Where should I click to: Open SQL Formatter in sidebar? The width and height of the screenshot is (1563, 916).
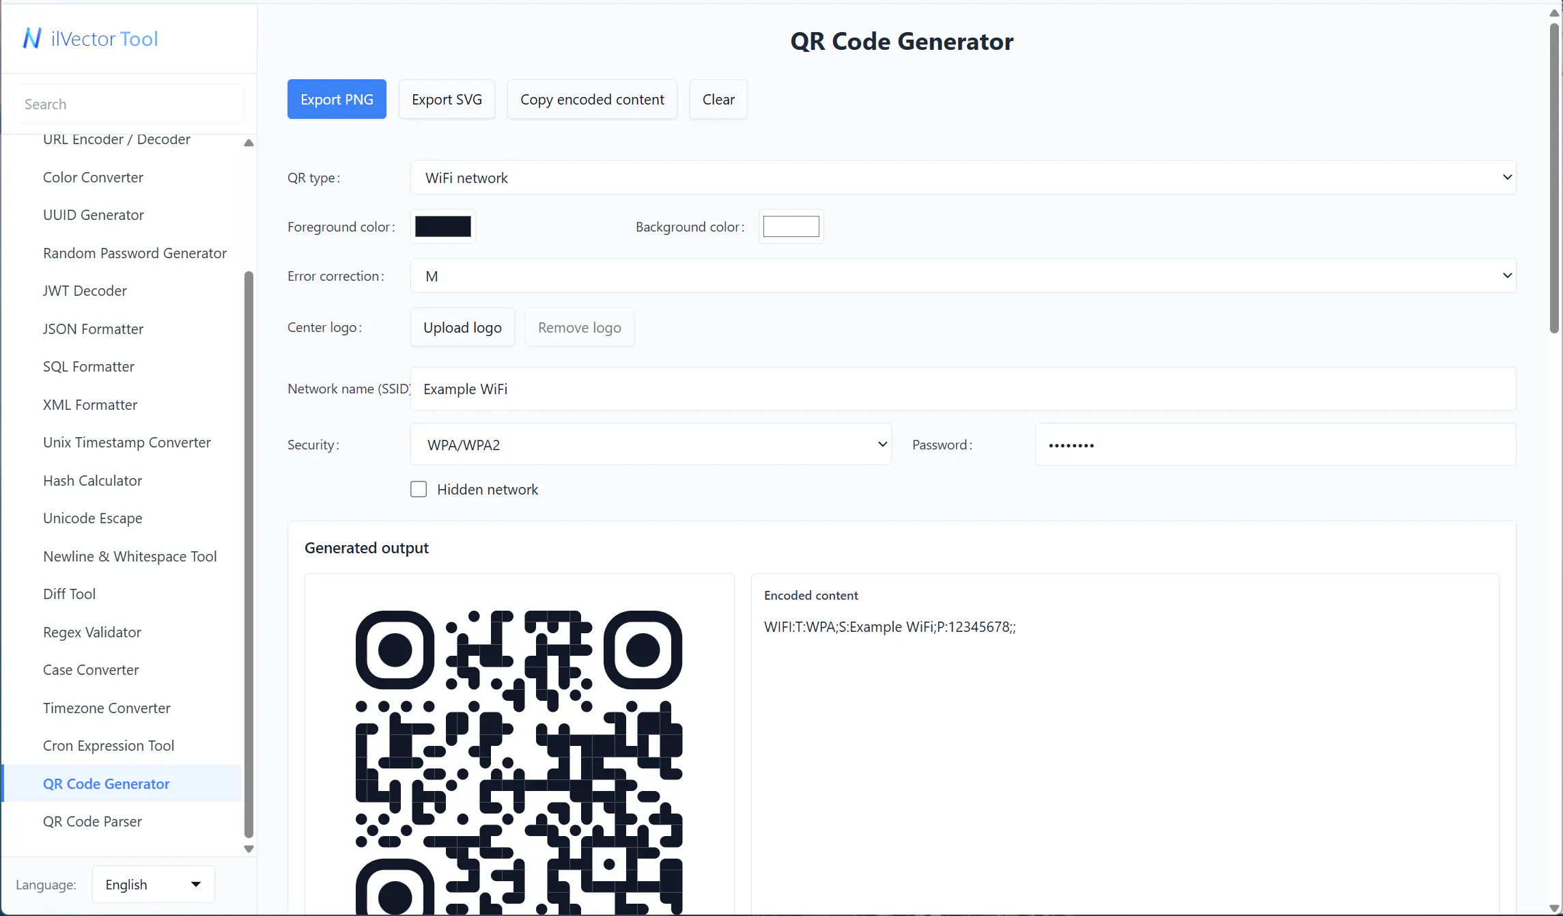click(89, 366)
